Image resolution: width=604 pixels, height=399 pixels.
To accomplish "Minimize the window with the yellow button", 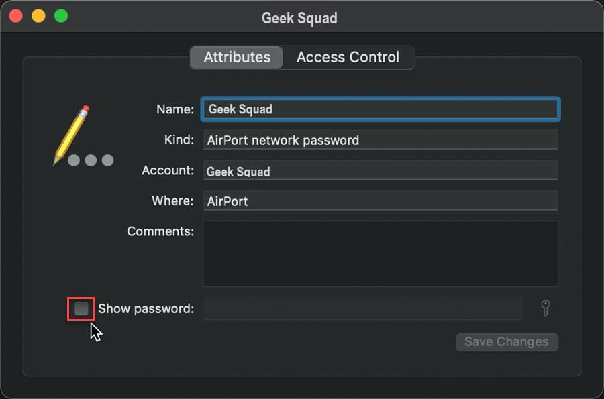I will pos(38,16).
